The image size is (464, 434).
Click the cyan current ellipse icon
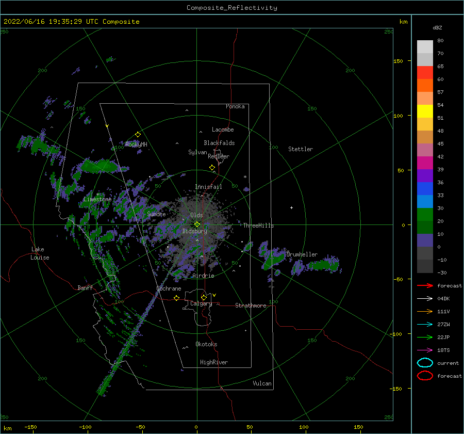click(425, 363)
